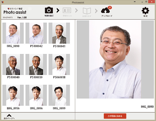Pick the IMG_0096 photo
Image resolution: width=156 pixels, height=121 pixels.
coord(36,95)
